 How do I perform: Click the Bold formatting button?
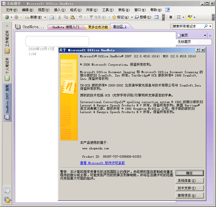(171, 17)
